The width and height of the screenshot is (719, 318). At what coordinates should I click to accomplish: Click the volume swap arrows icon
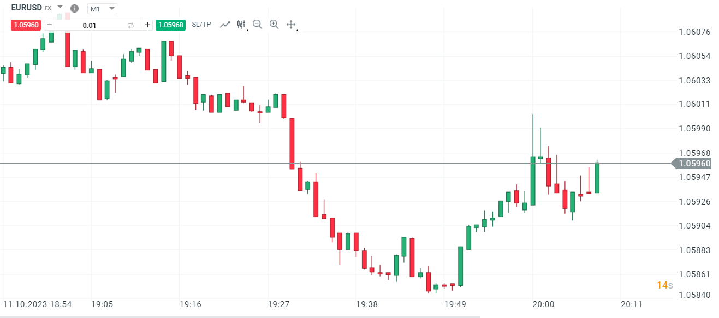130,25
